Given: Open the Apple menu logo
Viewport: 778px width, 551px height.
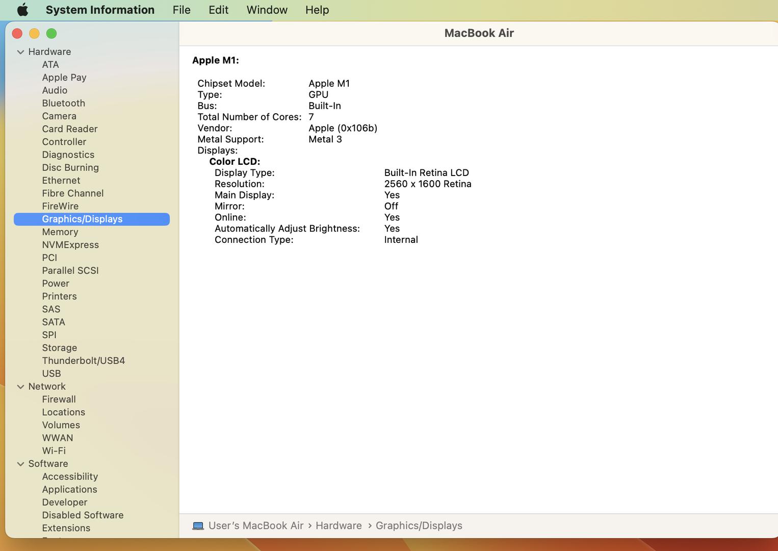Looking at the screenshot, I should click(x=23, y=10).
